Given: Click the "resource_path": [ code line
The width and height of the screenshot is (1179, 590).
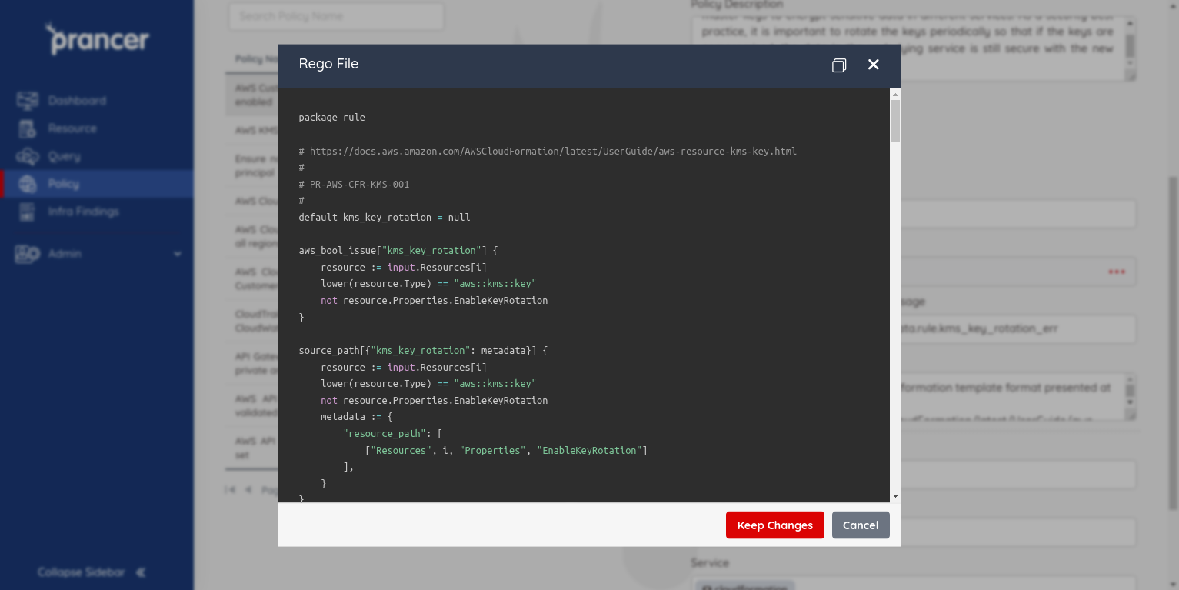Looking at the screenshot, I should pos(392,434).
